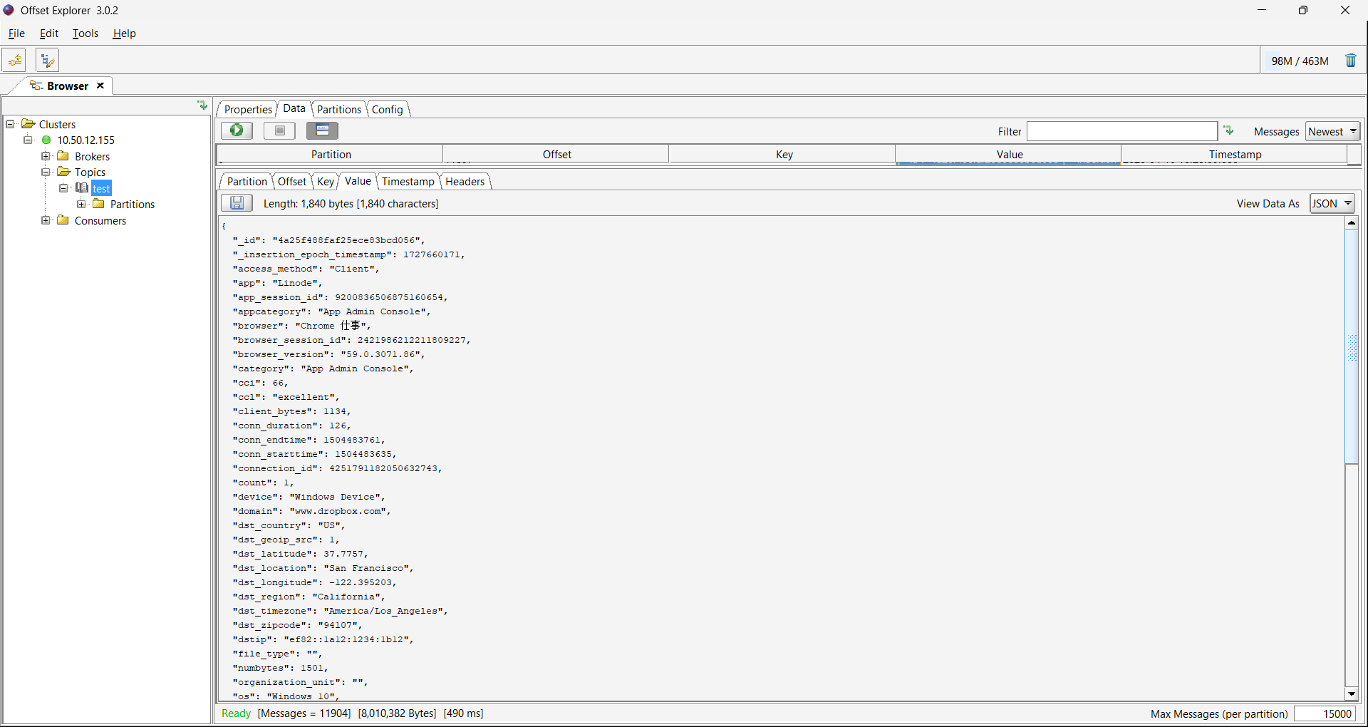
Task: Click the scroll down arrow of JSON view
Action: [1352, 694]
